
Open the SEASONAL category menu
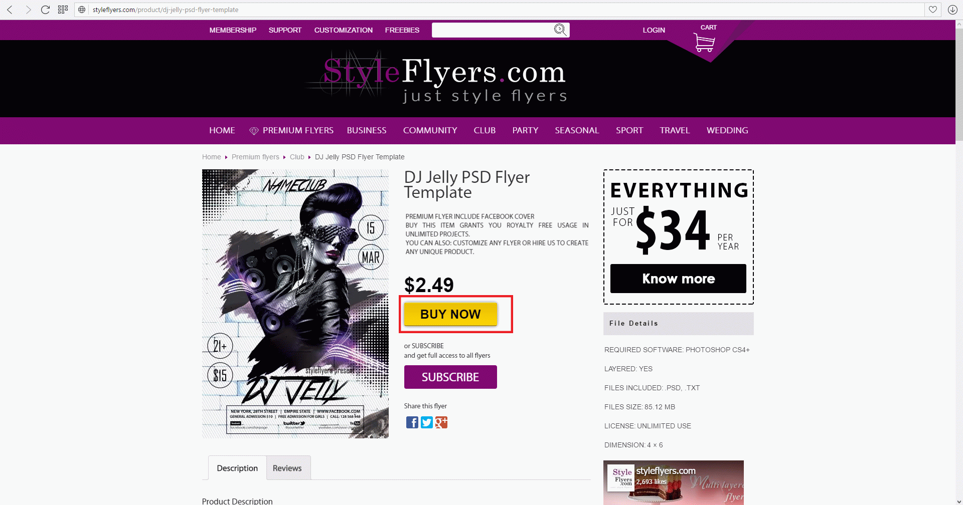click(x=577, y=130)
